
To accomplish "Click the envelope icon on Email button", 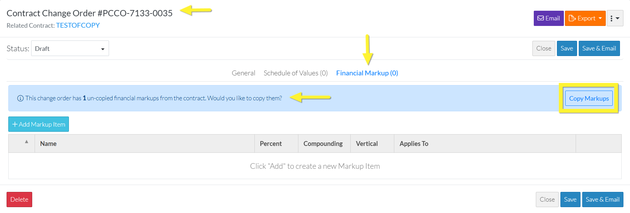I will (540, 18).
